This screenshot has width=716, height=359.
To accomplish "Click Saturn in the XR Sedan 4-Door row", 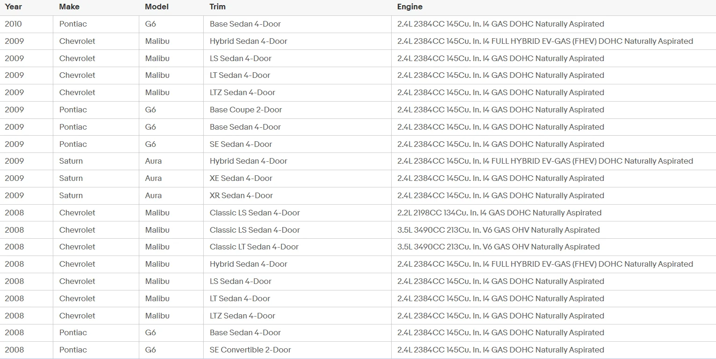I will coord(71,196).
